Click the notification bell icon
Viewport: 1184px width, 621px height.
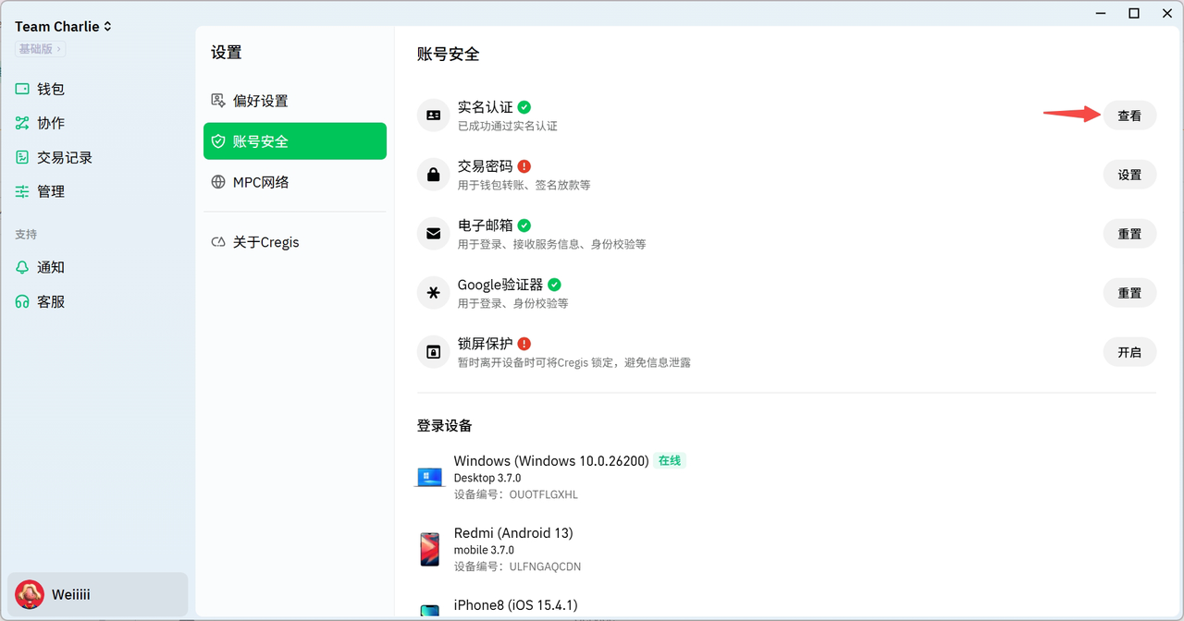22,267
